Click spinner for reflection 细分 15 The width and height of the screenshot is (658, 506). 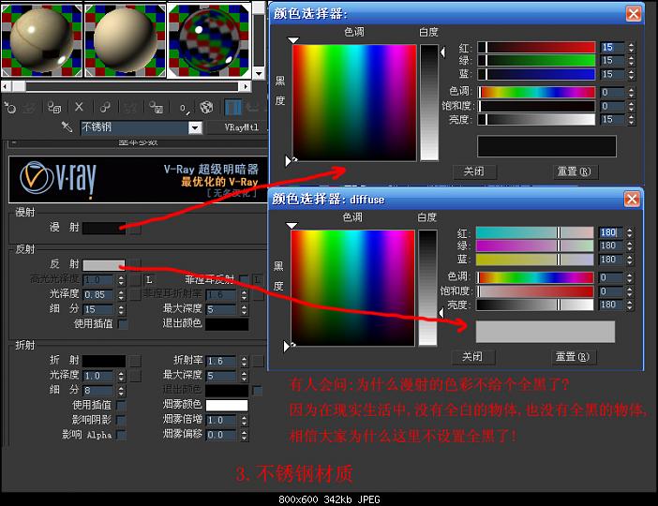121,309
